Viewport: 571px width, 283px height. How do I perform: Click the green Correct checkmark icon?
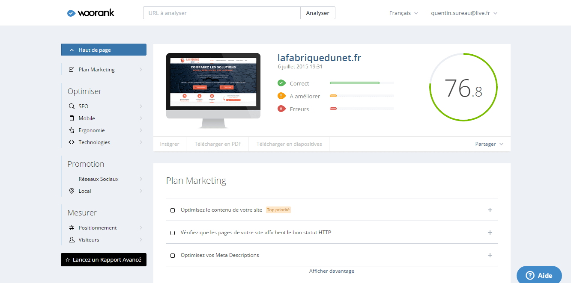click(x=281, y=83)
